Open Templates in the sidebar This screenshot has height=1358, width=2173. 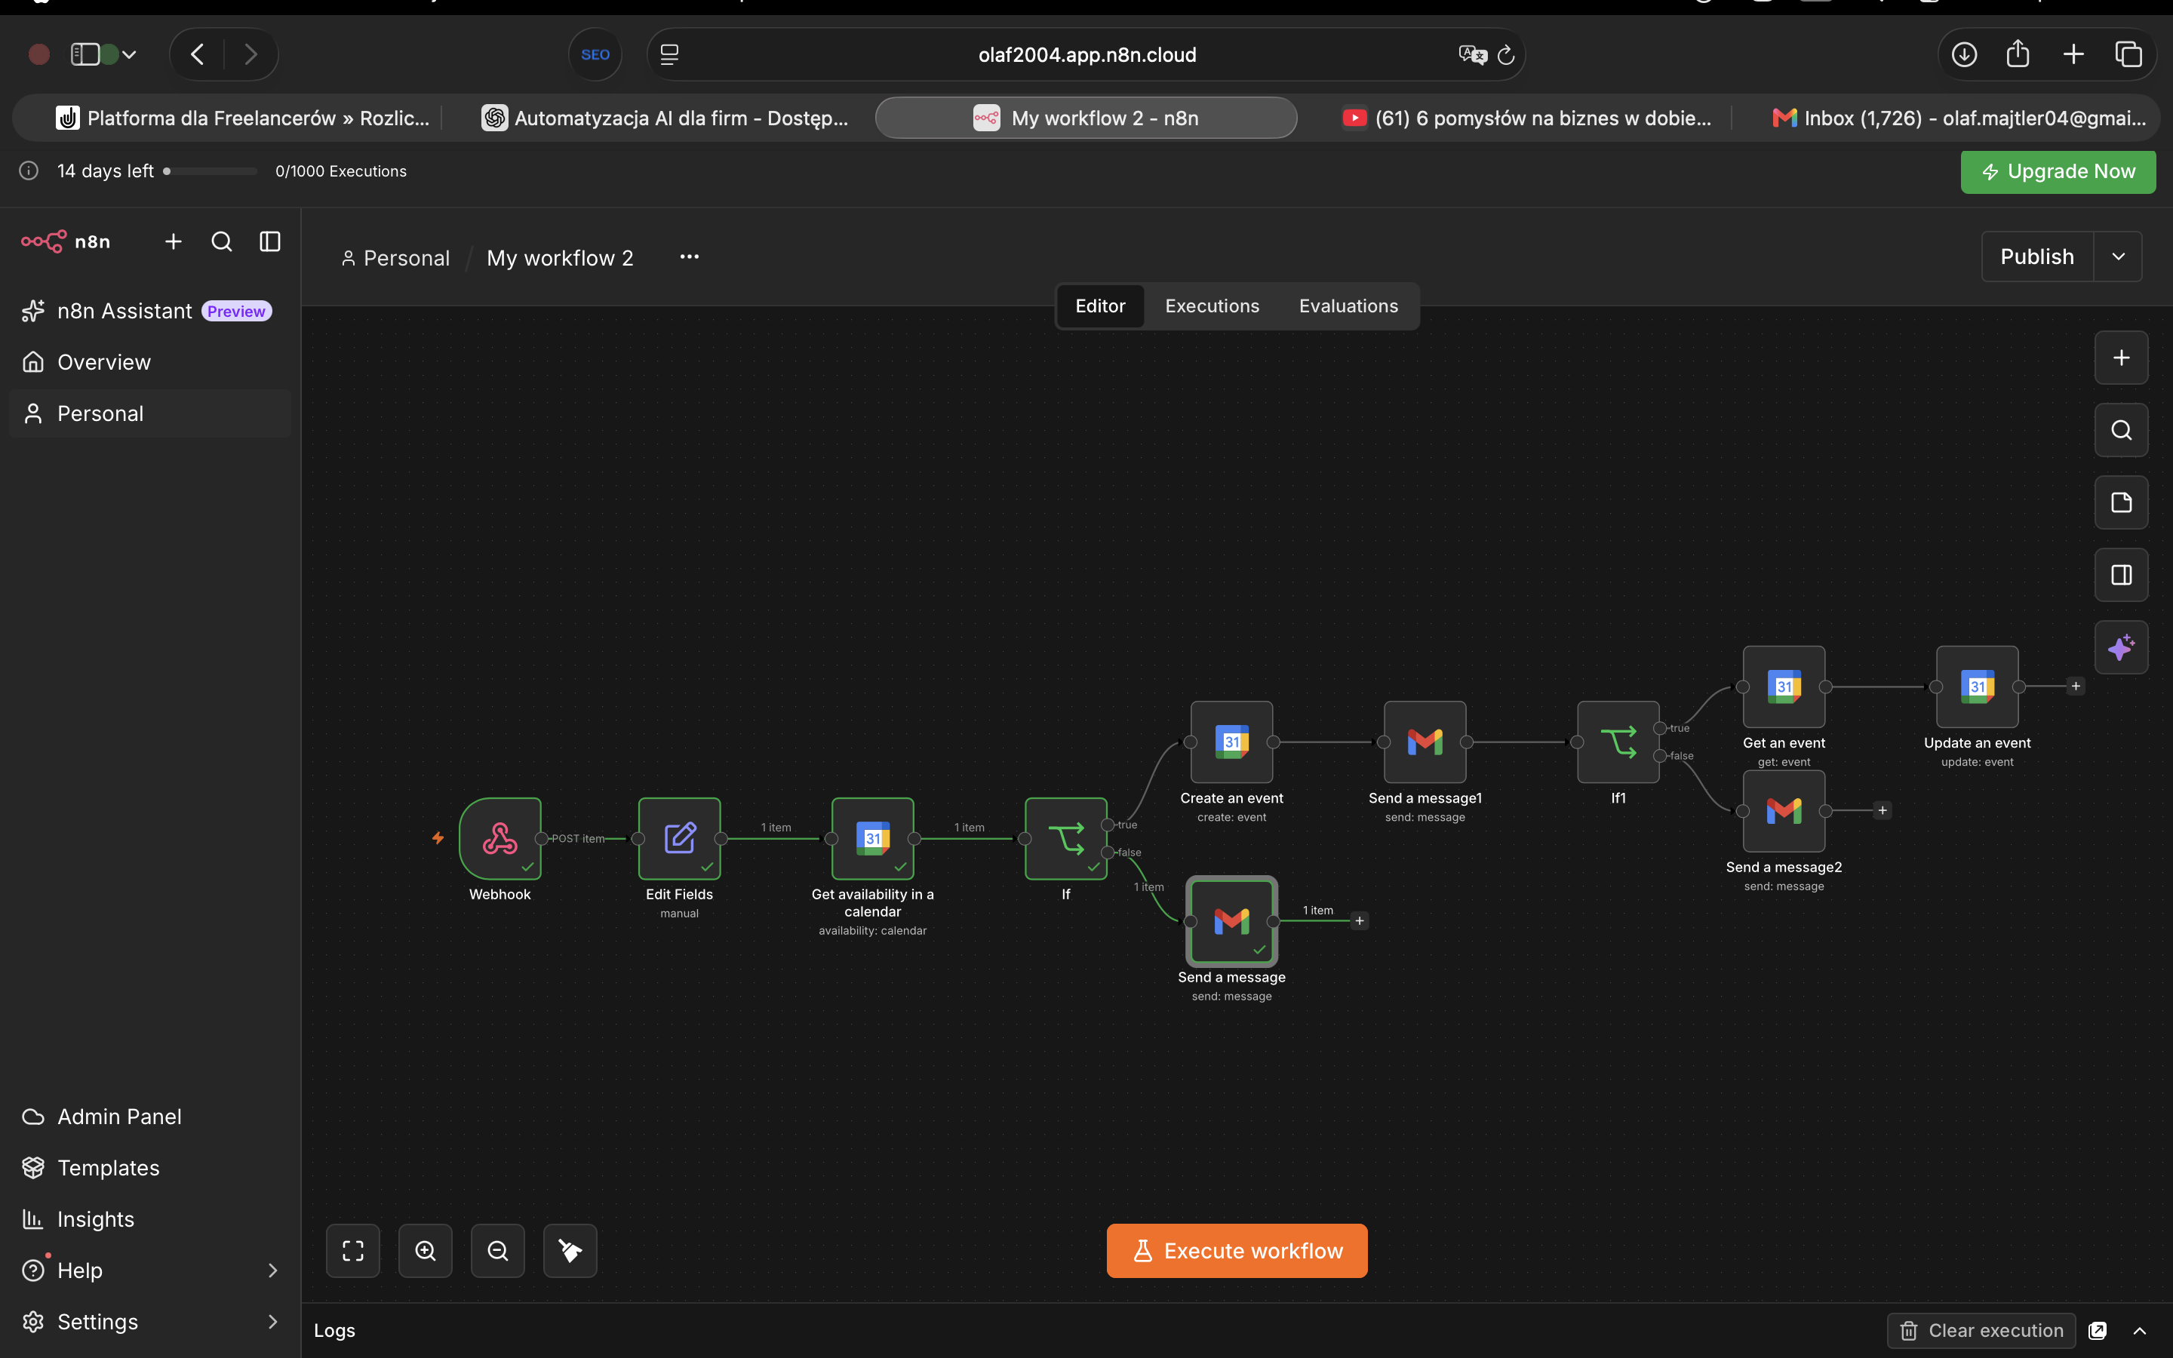point(108,1168)
